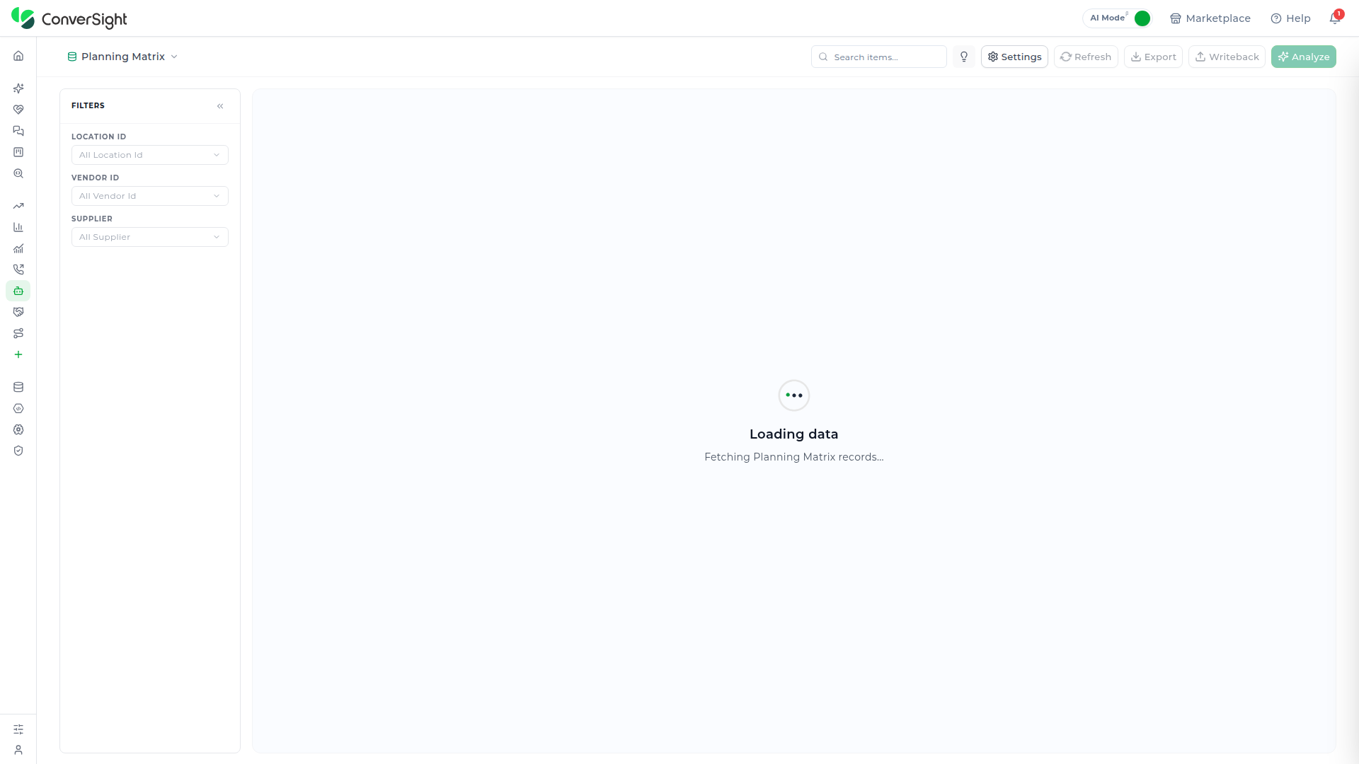
Task: Click the Refresh button
Action: [1086, 57]
